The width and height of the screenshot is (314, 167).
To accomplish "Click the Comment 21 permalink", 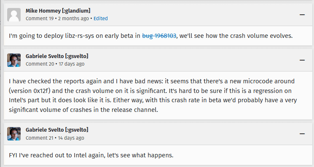I will (x=40, y=138).
